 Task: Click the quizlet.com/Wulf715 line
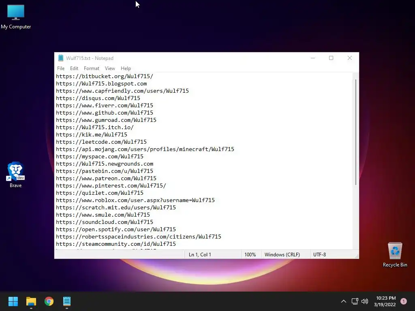pos(100,193)
